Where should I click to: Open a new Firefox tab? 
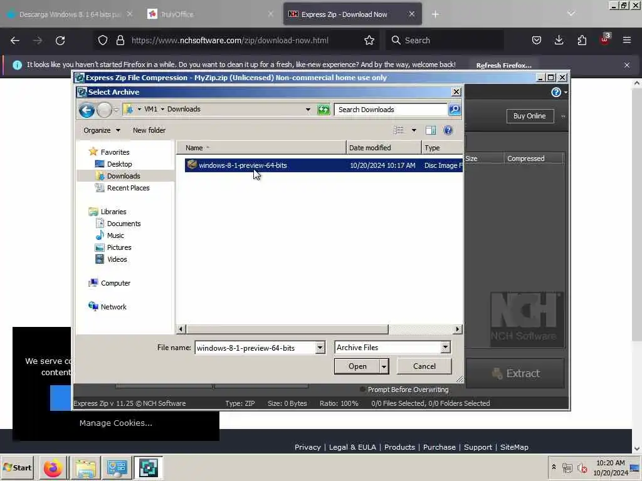(435, 14)
